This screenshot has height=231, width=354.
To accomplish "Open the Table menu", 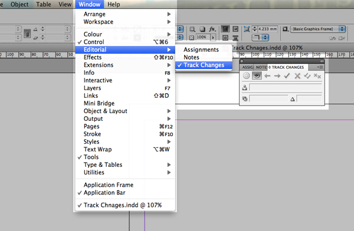I will [x=44, y=4].
